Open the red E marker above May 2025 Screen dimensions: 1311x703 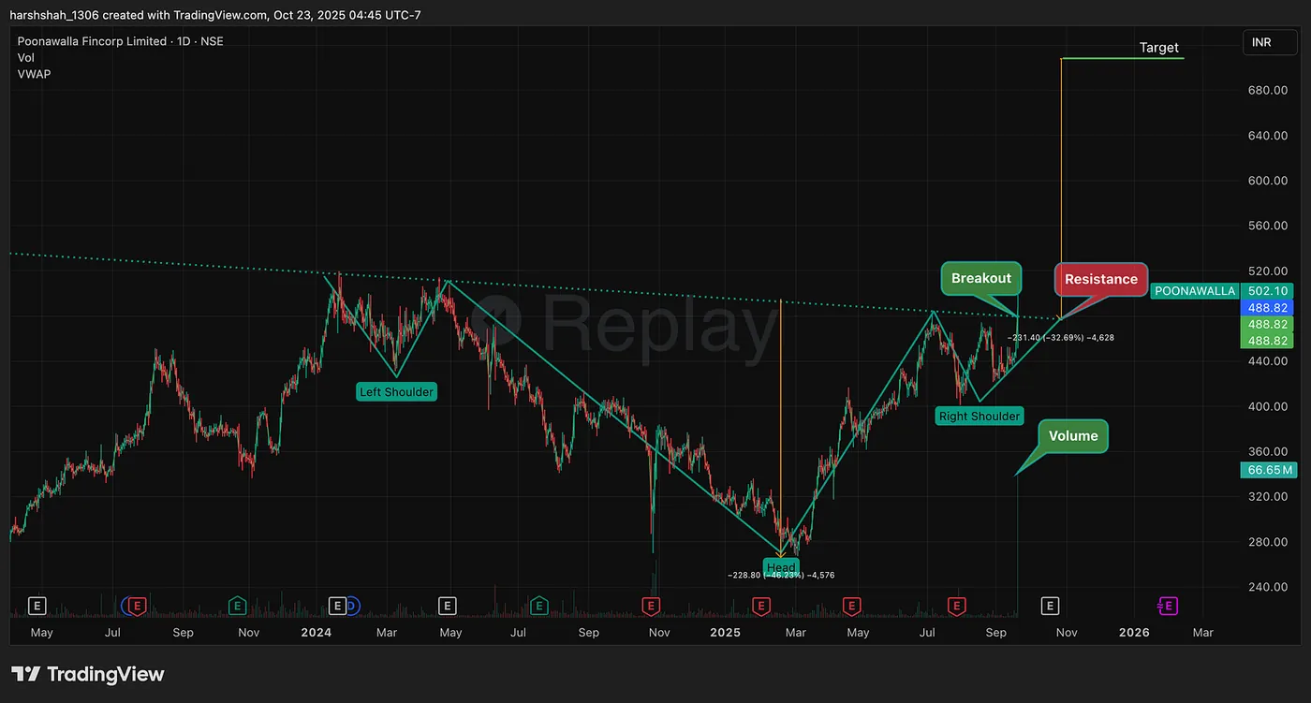click(851, 606)
